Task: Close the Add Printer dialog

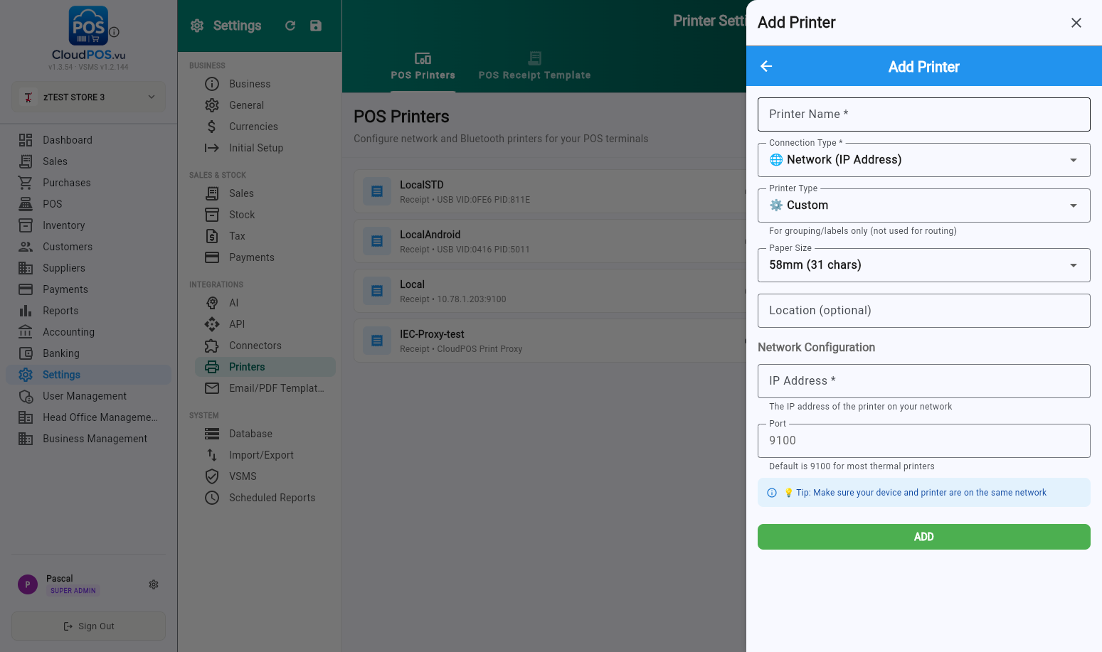Action: click(x=1076, y=23)
